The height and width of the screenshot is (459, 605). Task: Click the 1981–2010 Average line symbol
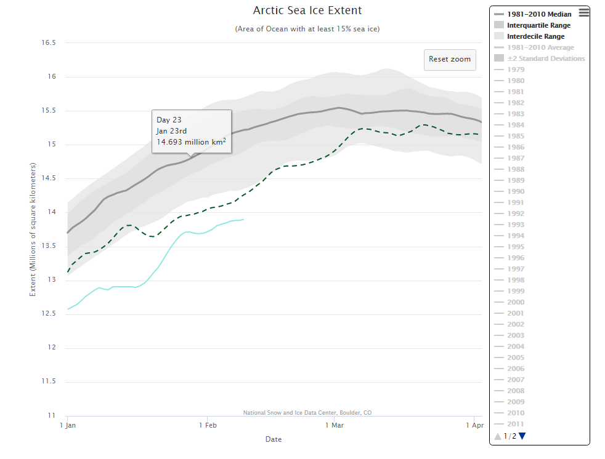point(499,47)
